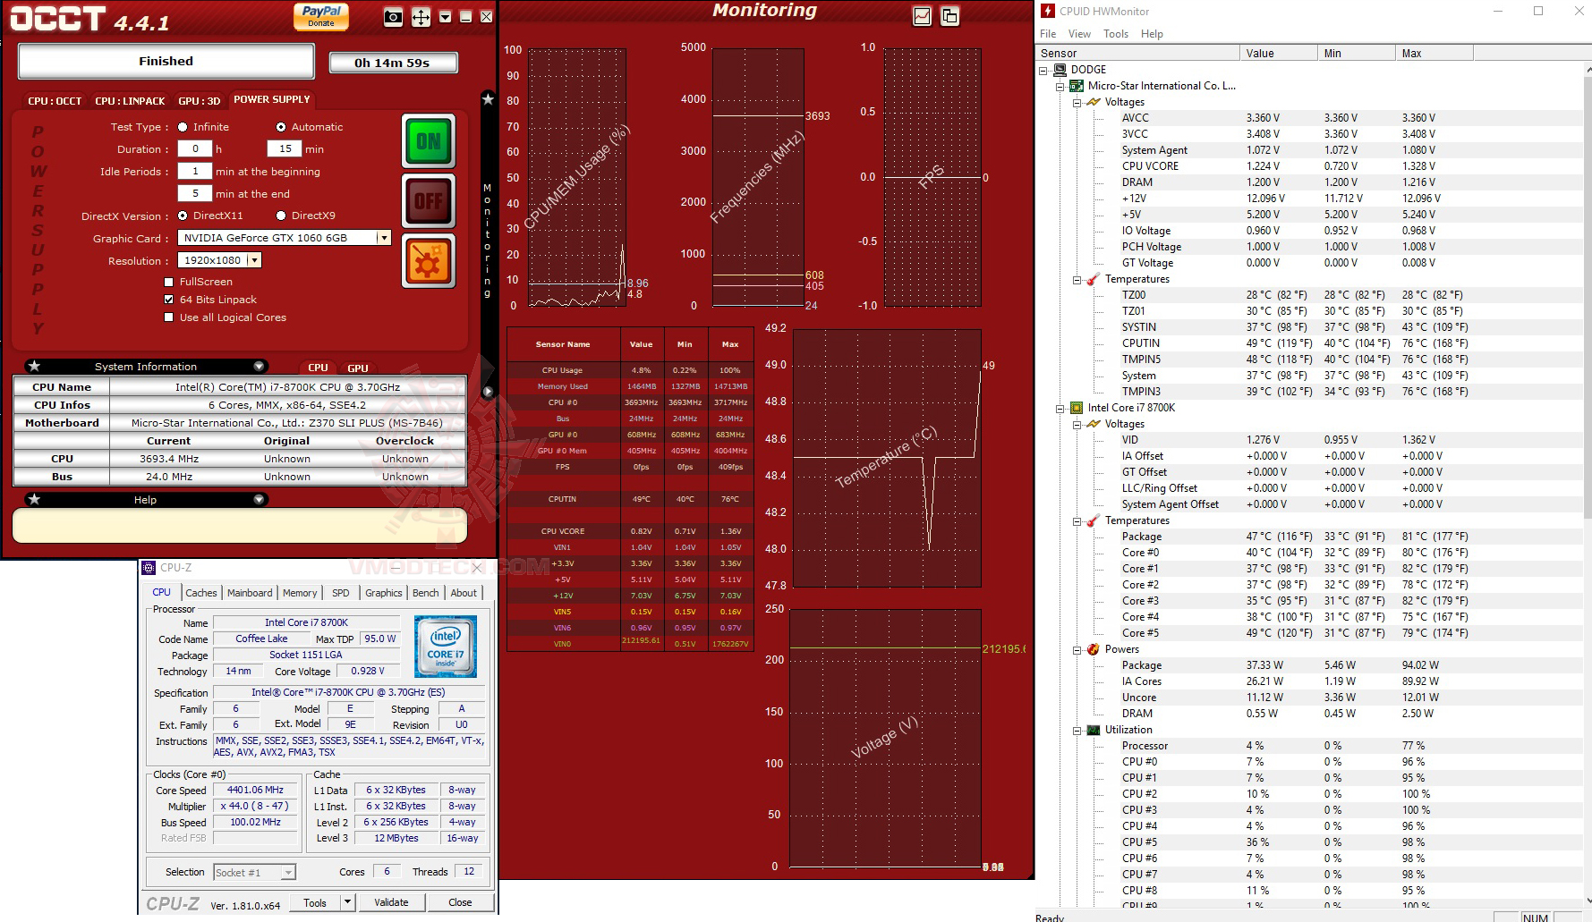Choose DirectX11 version radio button

click(x=183, y=216)
